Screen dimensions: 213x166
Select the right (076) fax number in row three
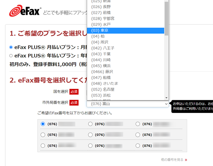(138, 146)
